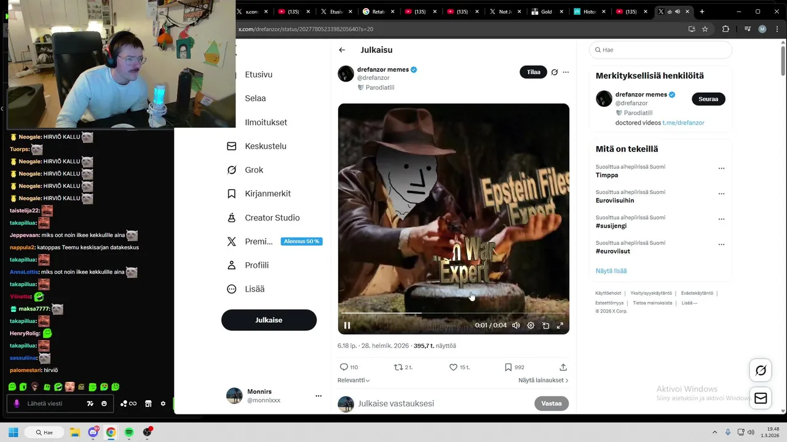Viewport: 787px width, 442px height.
Task: Expand the Relevantti sort dropdown
Action: [354, 381]
